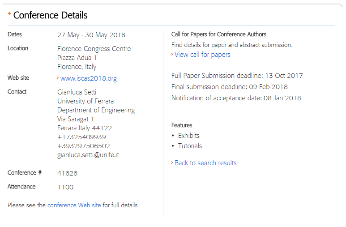Click the Call for Papers for Conference Authors heading
346x227 pixels.
[219, 34]
